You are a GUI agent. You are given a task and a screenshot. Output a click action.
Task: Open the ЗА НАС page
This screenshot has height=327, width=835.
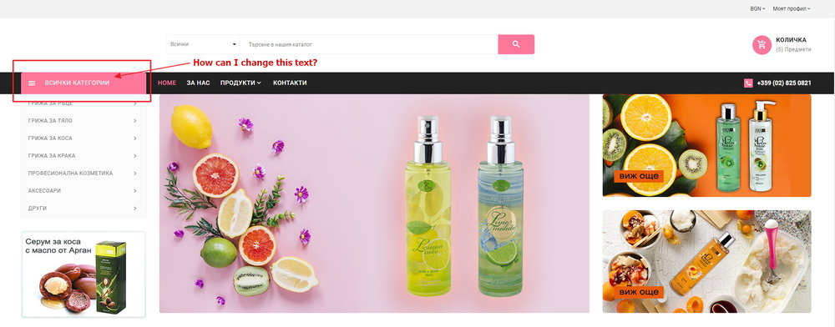(x=198, y=83)
